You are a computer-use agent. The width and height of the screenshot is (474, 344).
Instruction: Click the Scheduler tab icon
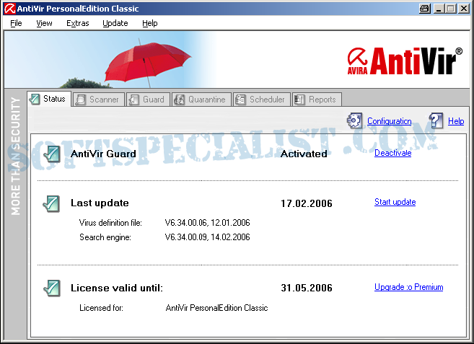point(241,100)
